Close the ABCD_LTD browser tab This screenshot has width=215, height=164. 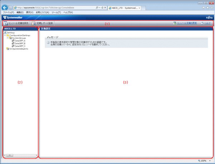tap(139, 8)
